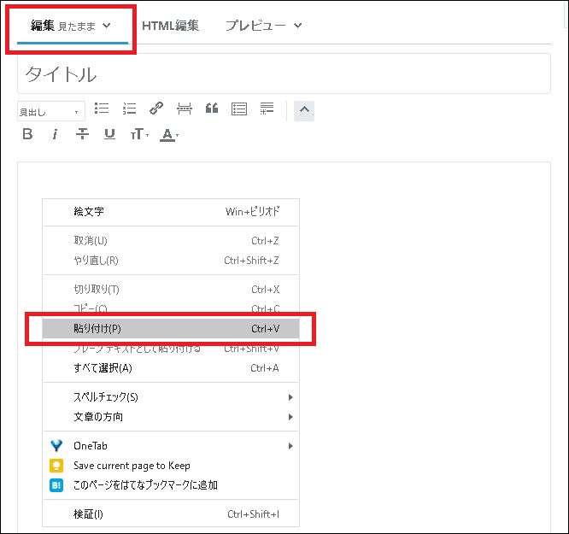Switch to the 編集 見たまま tab
Viewport: 569px width, 534px height.
click(x=72, y=26)
